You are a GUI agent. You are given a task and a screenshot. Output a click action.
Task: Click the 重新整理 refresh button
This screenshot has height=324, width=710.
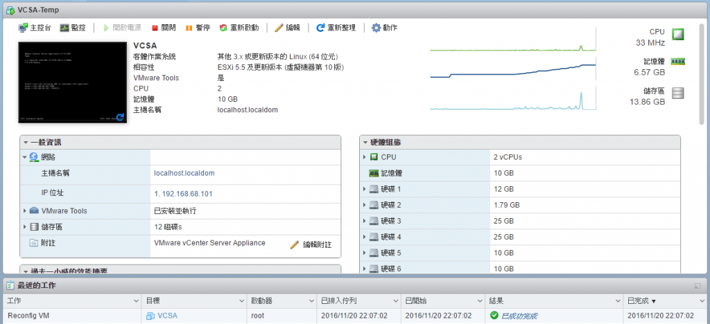point(336,28)
